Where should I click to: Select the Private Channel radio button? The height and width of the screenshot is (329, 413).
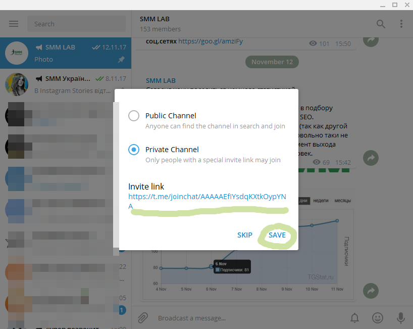pyautogui.click(x=134, y=150)
